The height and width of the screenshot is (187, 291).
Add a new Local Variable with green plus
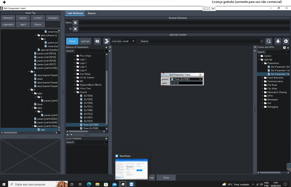point(106,139)
